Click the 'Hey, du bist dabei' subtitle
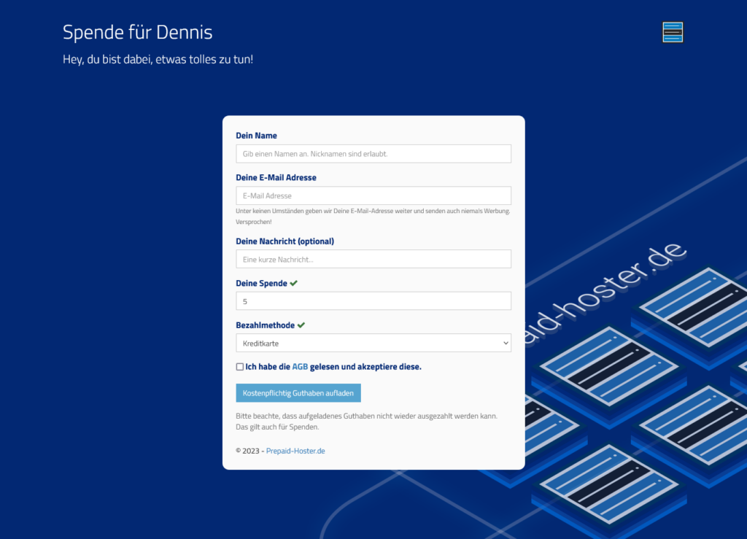The image size is (747, 539). point(158,59)
